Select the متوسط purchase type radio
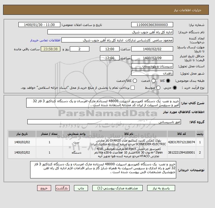 click(158, 88)
